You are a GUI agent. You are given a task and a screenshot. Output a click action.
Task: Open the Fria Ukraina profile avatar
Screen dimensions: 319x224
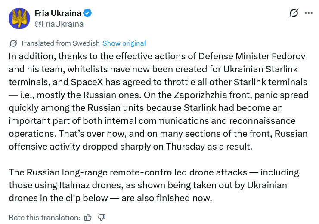coord(19,18)
